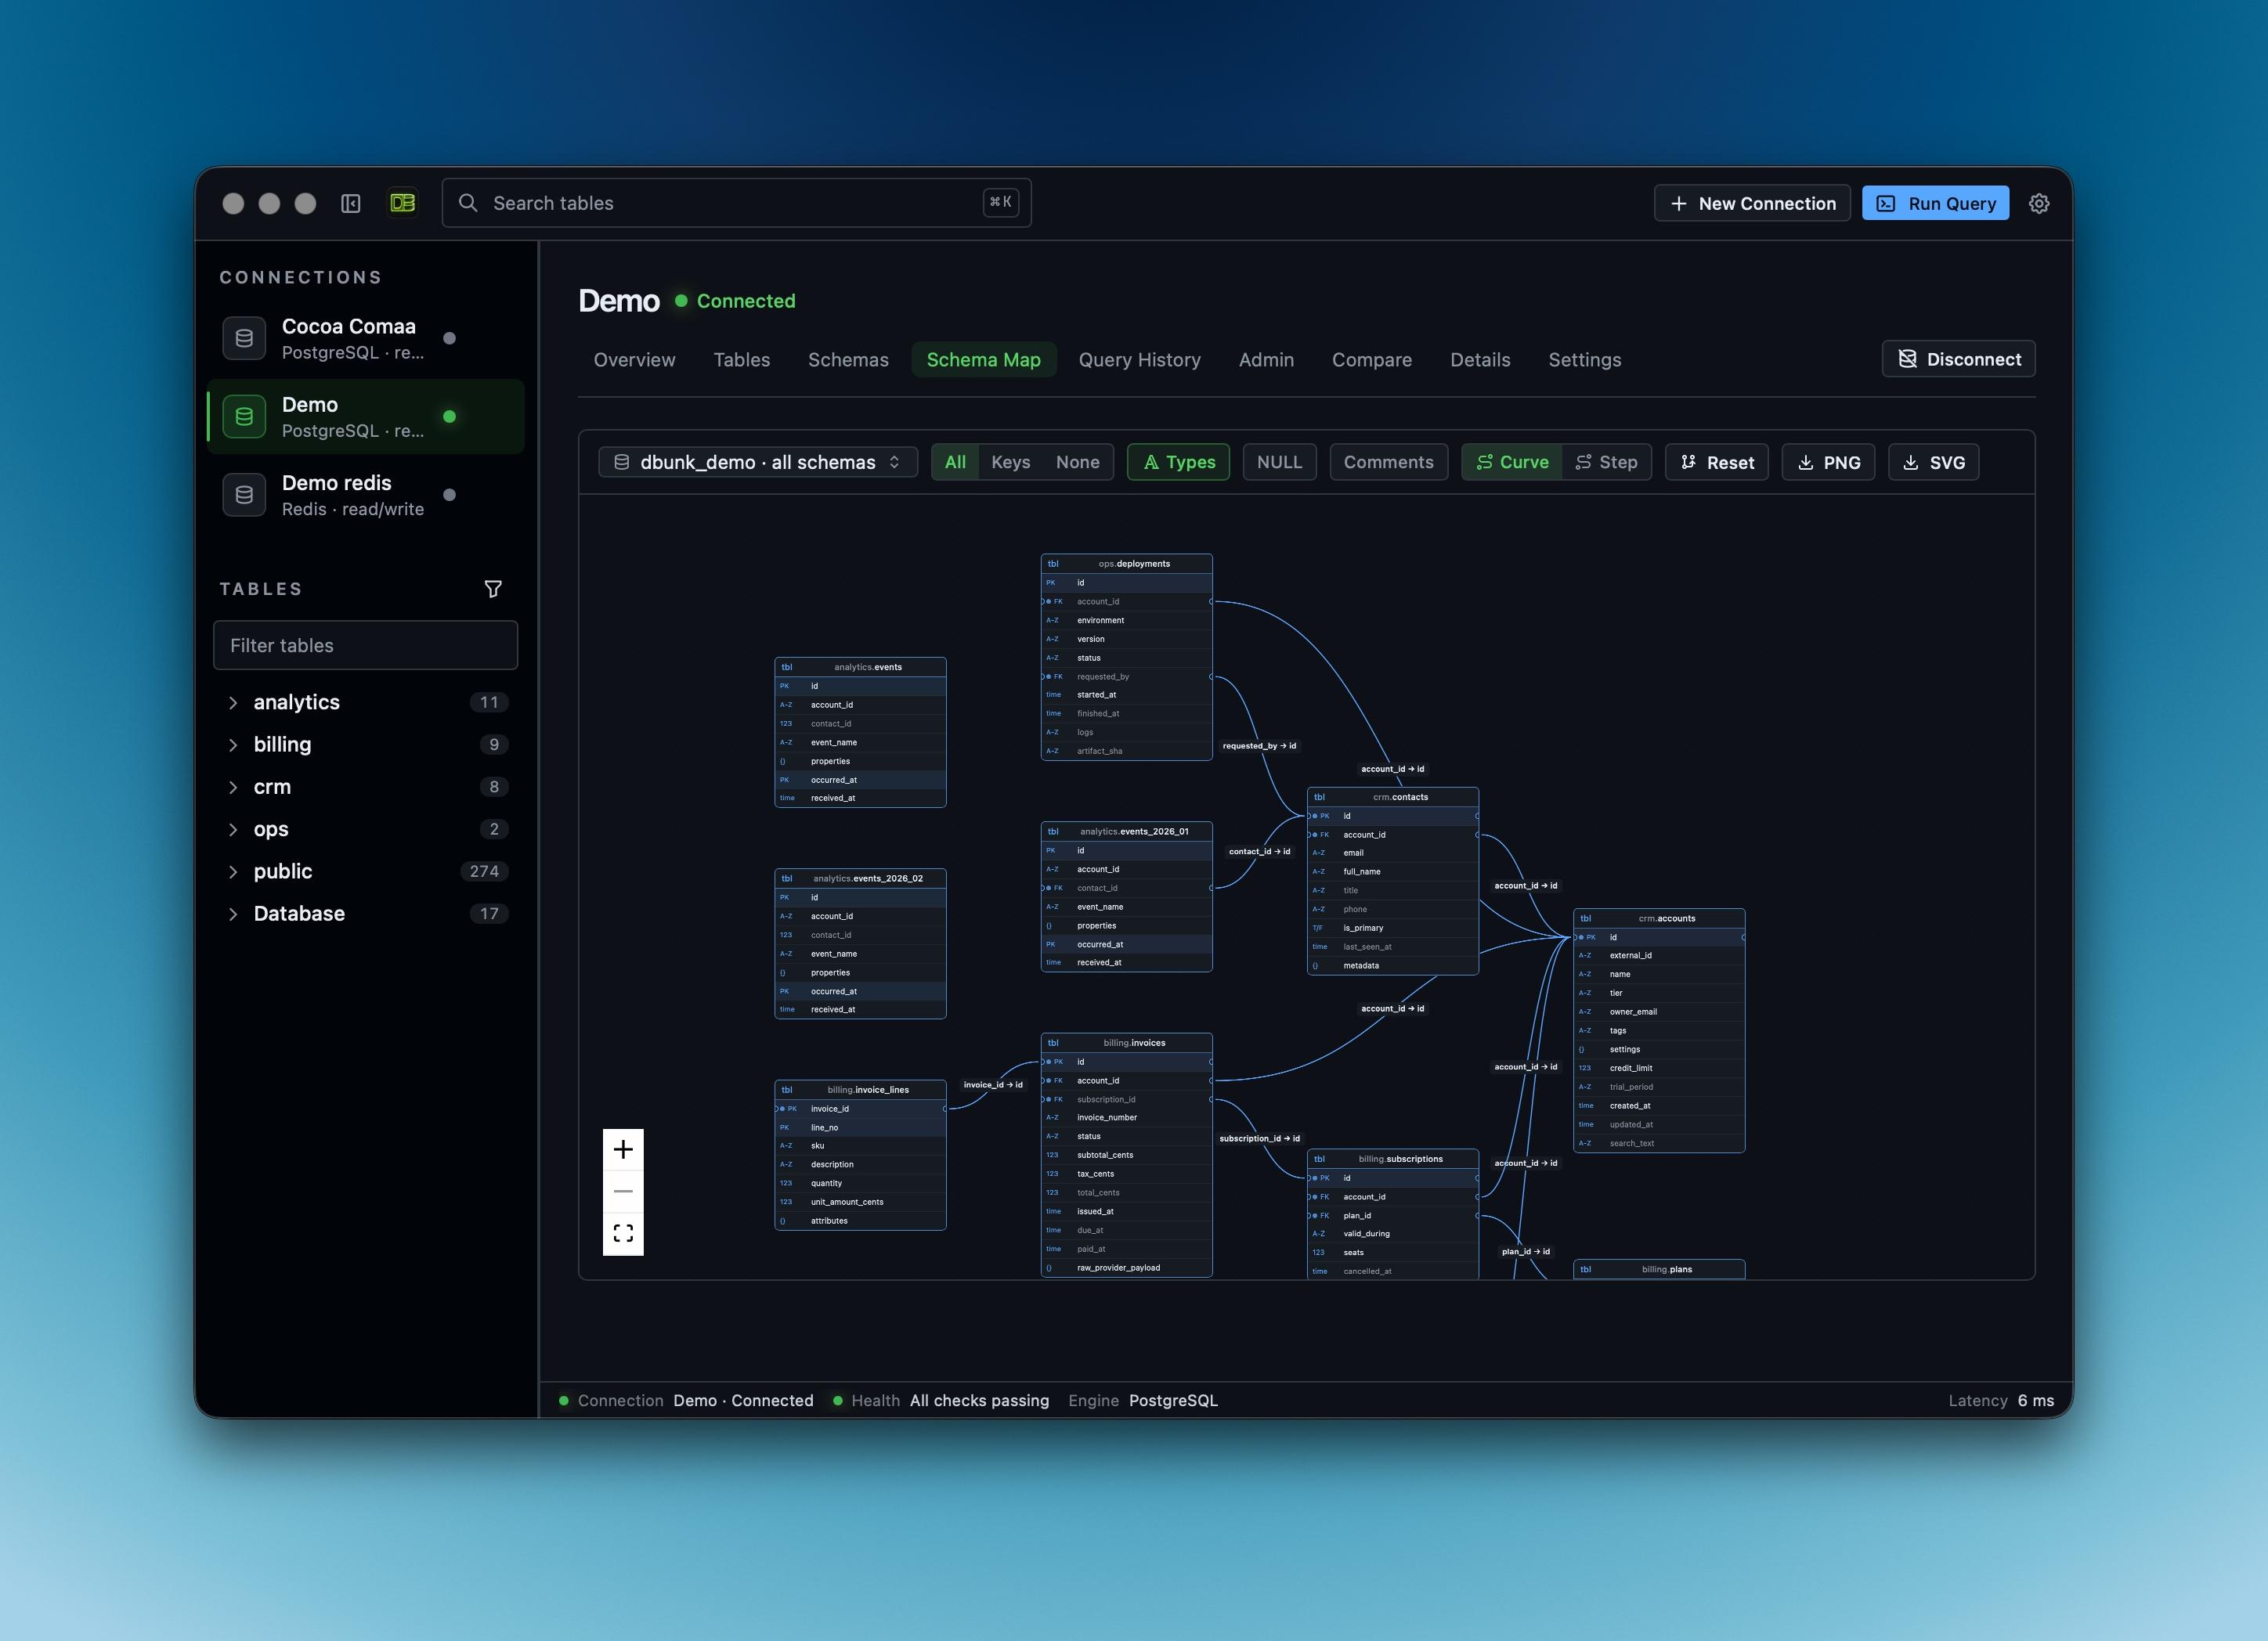Click owner_email column in crm.accounts
2268x1641 pixels.
(1659, 1012)
